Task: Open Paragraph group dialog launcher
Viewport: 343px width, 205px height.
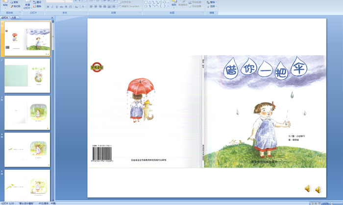Action: pyautogui.click(x=141, y=12)
